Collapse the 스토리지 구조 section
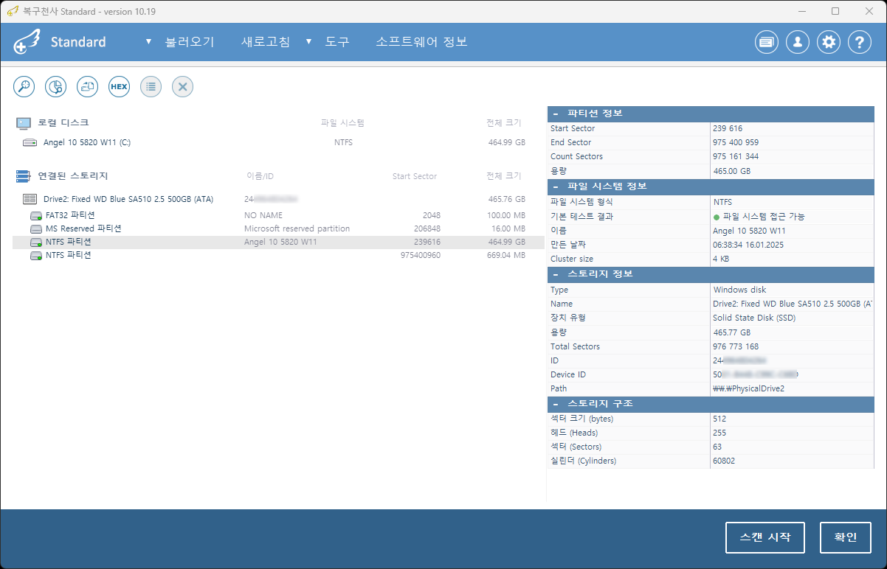The height and width of the screenshot is (569, 887). pos(555,404)
